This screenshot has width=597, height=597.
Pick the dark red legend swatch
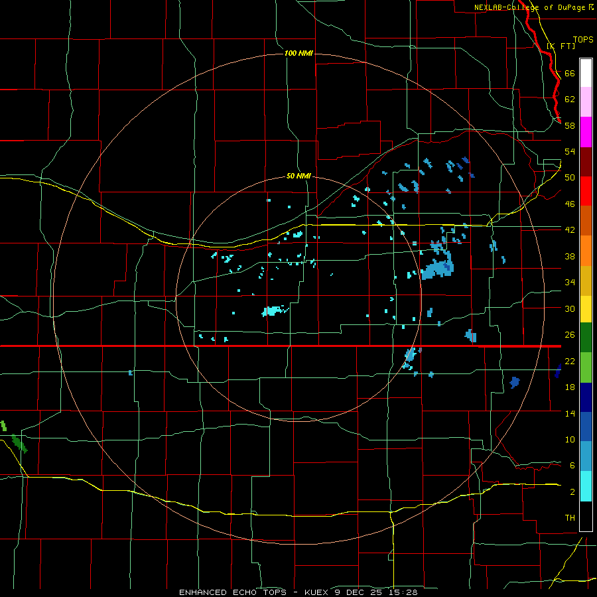(586, 163)
